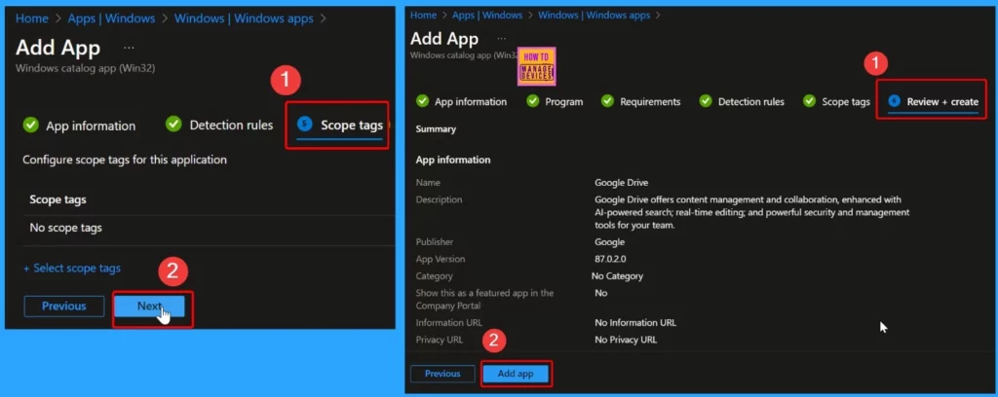Open ellipsis menu beside left Add App title
998x397 pixels.
[130, 48]
